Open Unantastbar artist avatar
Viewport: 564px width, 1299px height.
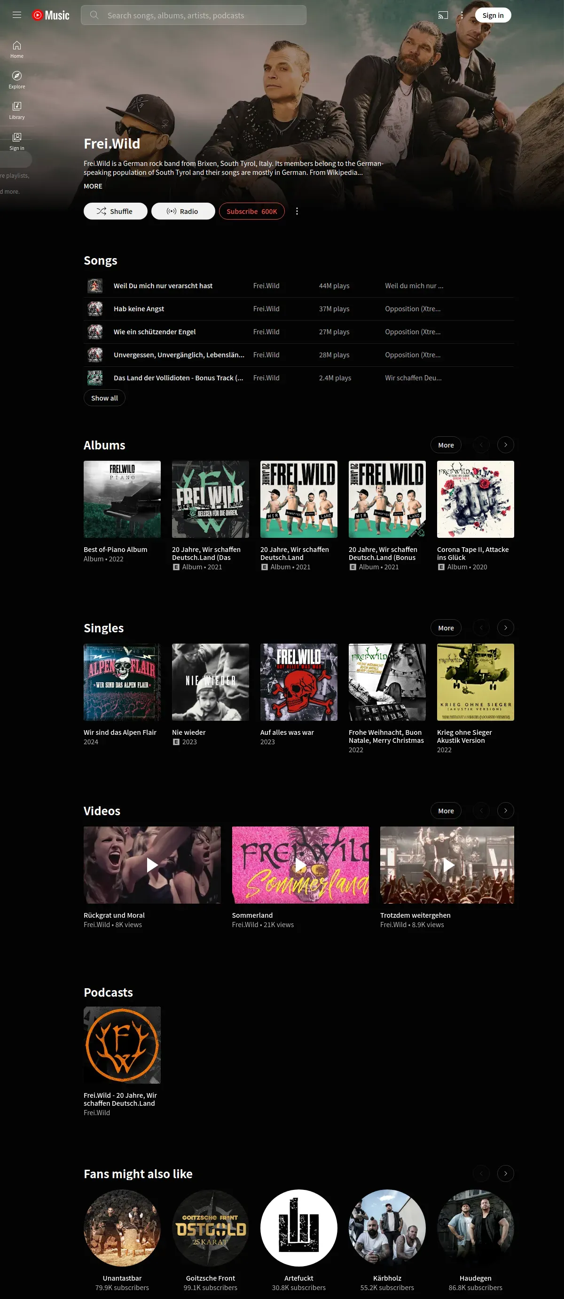(x=122, y=1228)
